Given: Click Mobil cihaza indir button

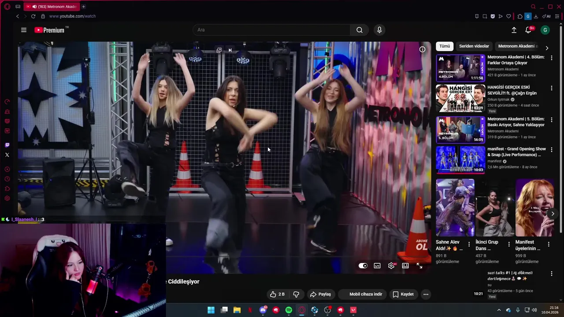Looking at the screenshot, I should pos(363,294).
